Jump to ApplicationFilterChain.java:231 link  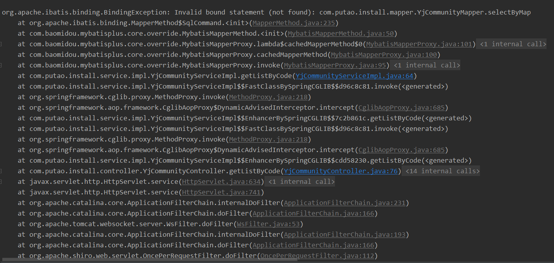click(x=344, y=203)
